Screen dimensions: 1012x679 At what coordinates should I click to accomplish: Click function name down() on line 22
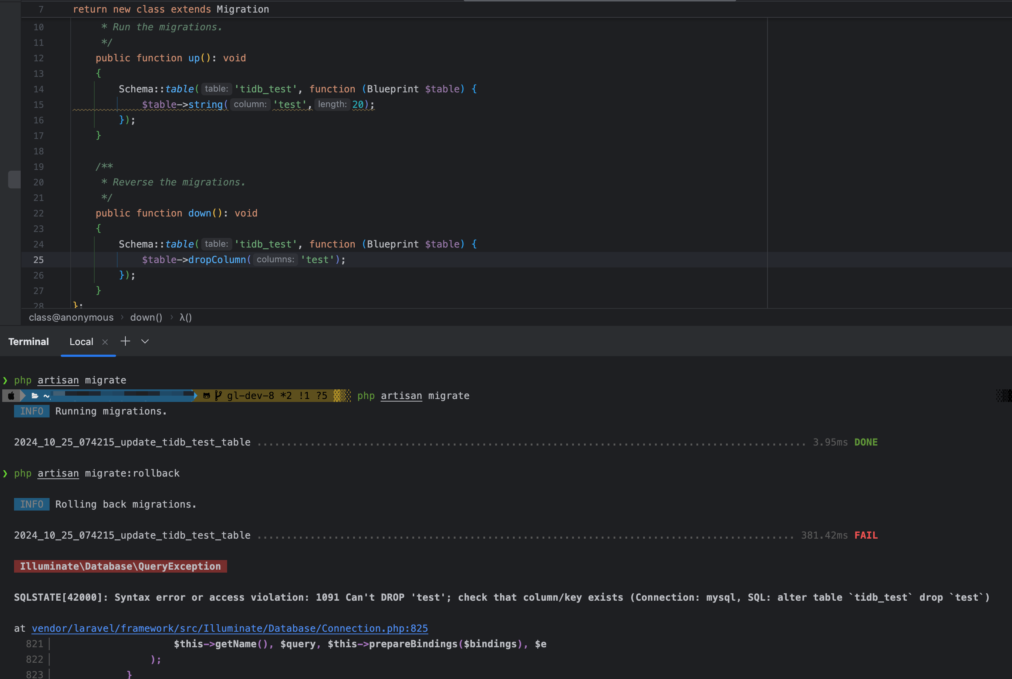point(199,213)
